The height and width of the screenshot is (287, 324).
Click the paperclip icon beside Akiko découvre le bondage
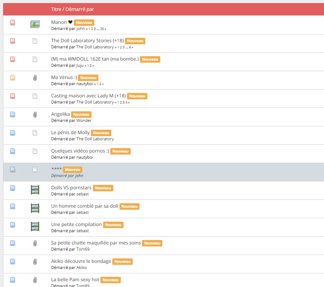tap(35, 262)
